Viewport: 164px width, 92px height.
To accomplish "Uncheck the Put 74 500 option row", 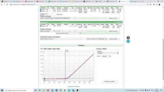I will tap(41, 9).
